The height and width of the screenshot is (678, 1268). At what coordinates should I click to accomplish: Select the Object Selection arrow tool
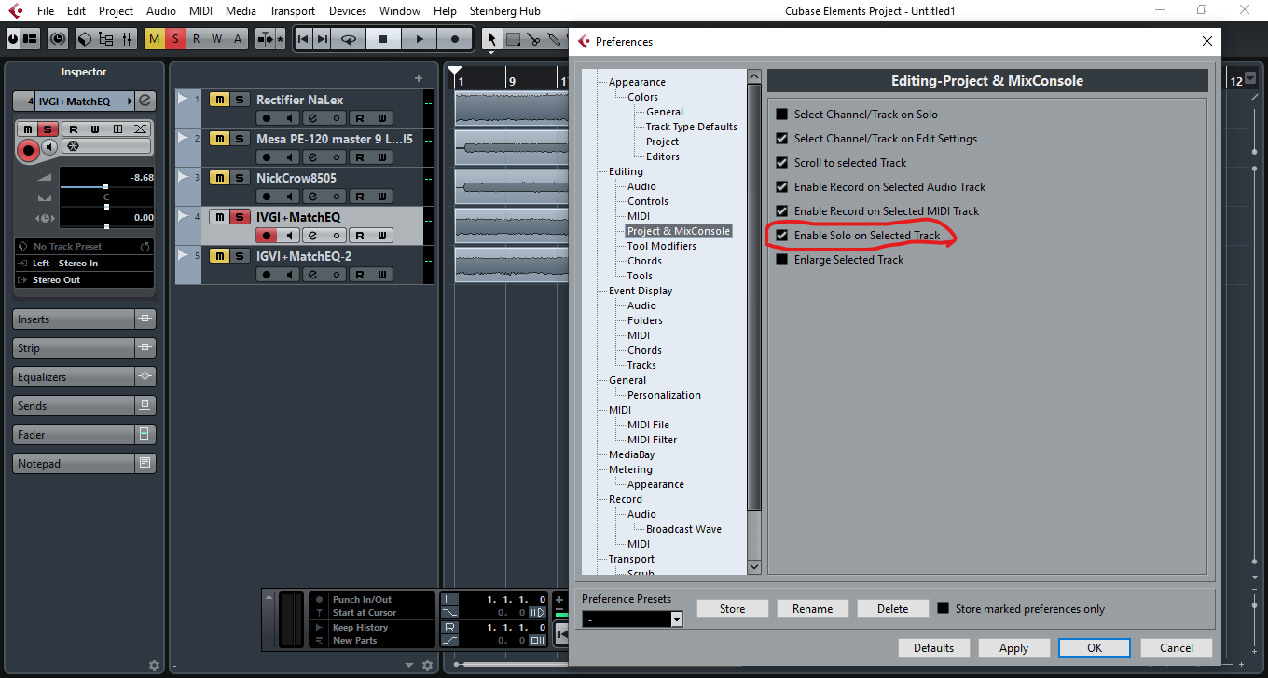tap(491, 39)
